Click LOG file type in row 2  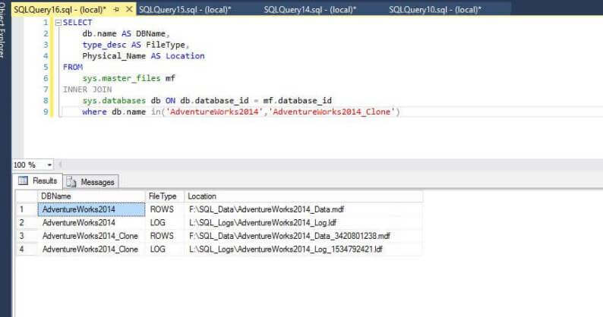click(165, 222)
